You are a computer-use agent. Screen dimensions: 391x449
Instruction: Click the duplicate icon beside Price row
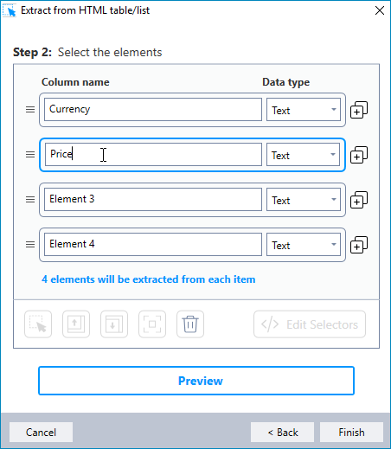click(x=359, y=155)
